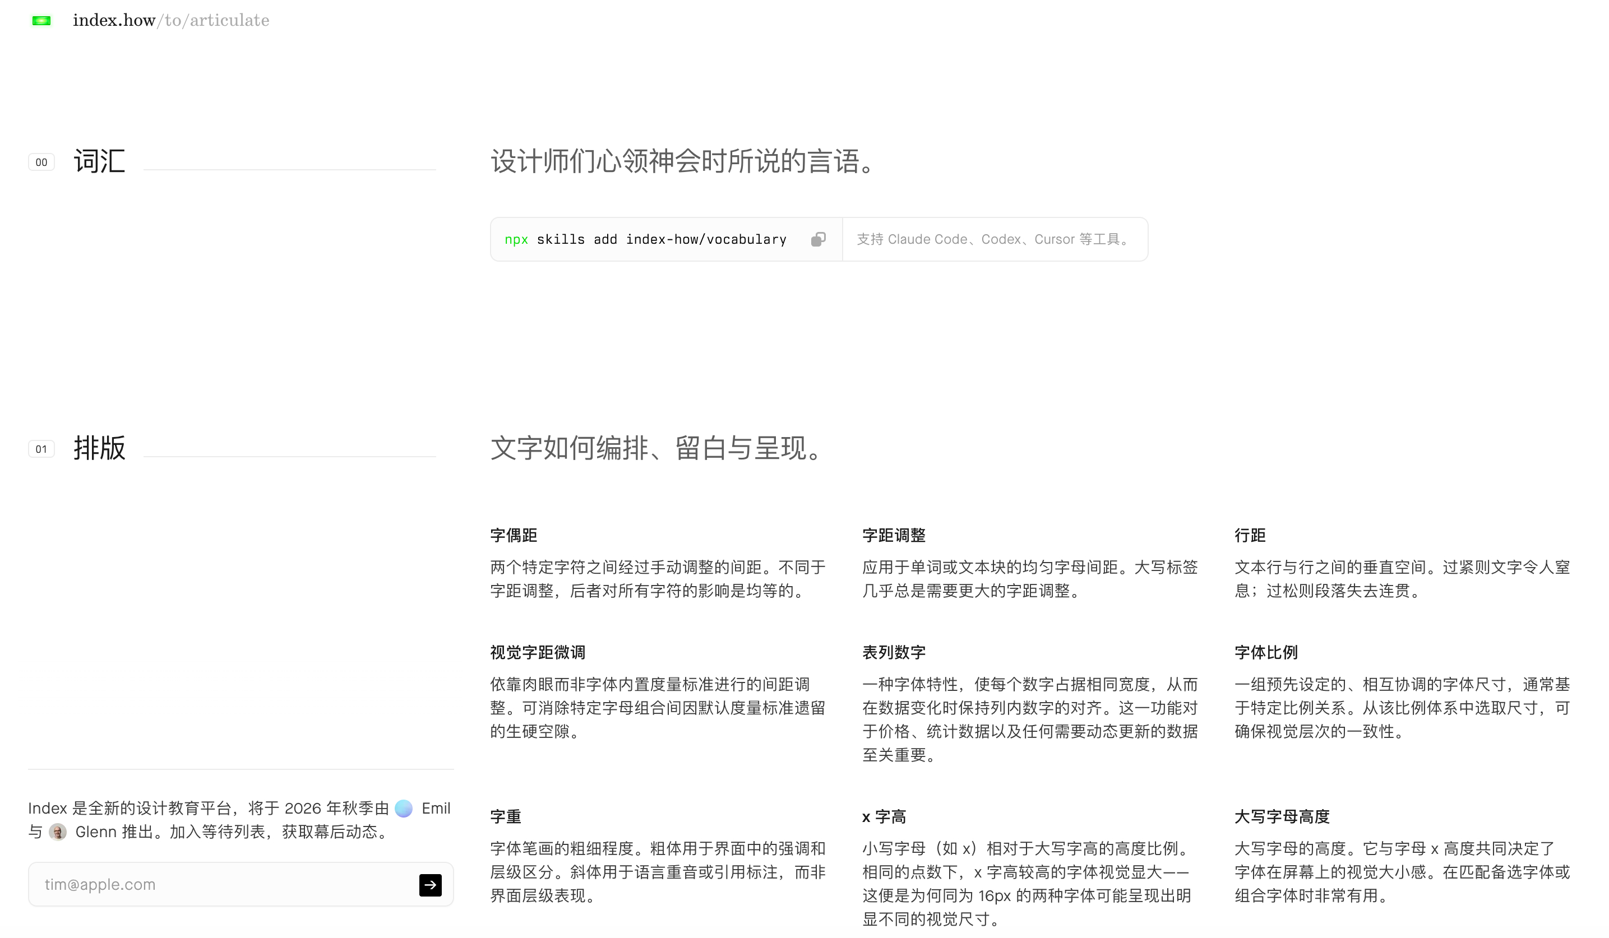Click the 行距 term heading
The width and height of the screenshot is (1609, 938).
(1250, 535)
